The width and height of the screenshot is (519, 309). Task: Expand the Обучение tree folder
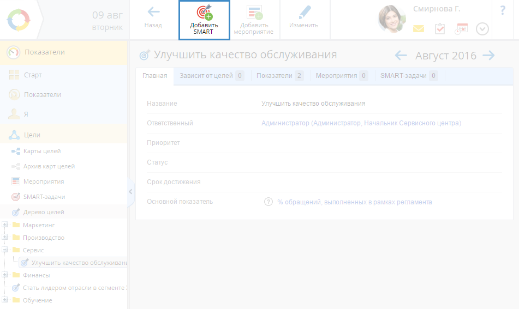click(x=5, y=300)
